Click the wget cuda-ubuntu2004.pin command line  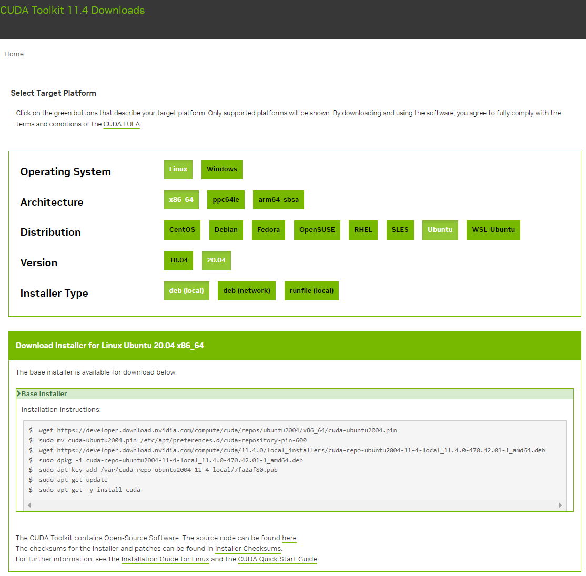click(218, 430)
